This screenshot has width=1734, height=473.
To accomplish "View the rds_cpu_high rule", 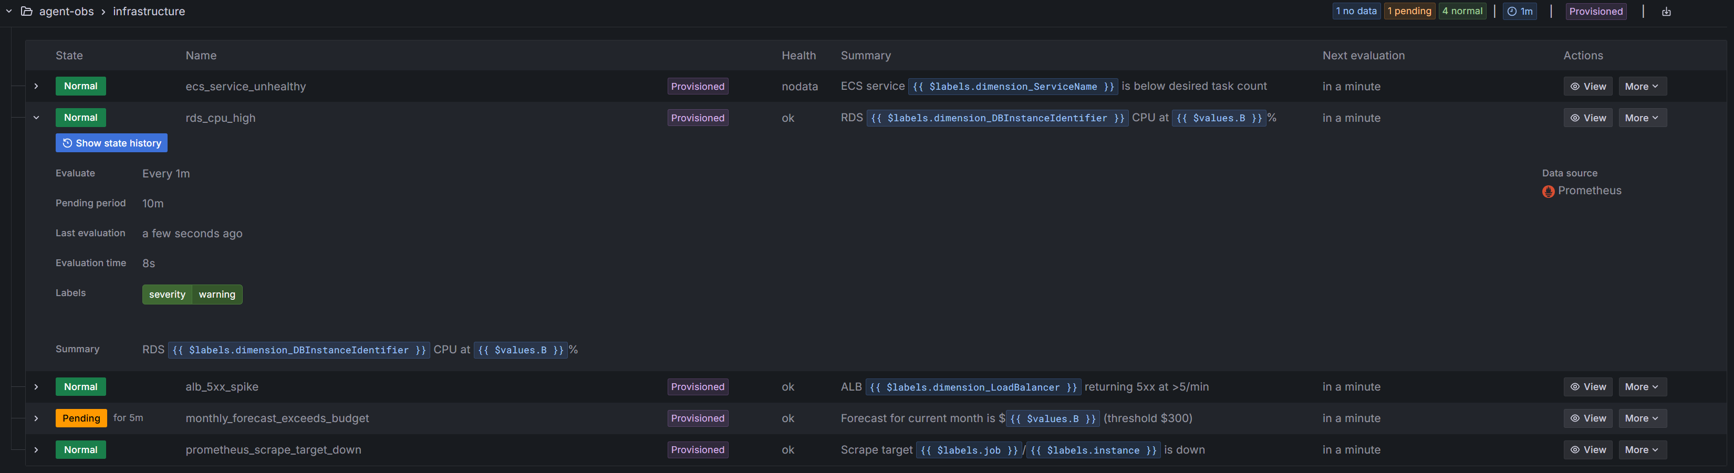I will (x=1588, y=118).
